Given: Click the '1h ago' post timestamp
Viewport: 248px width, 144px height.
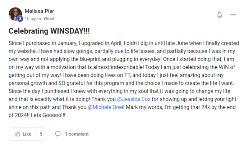Looking at the screenshot, I should (x=31, y=18).
